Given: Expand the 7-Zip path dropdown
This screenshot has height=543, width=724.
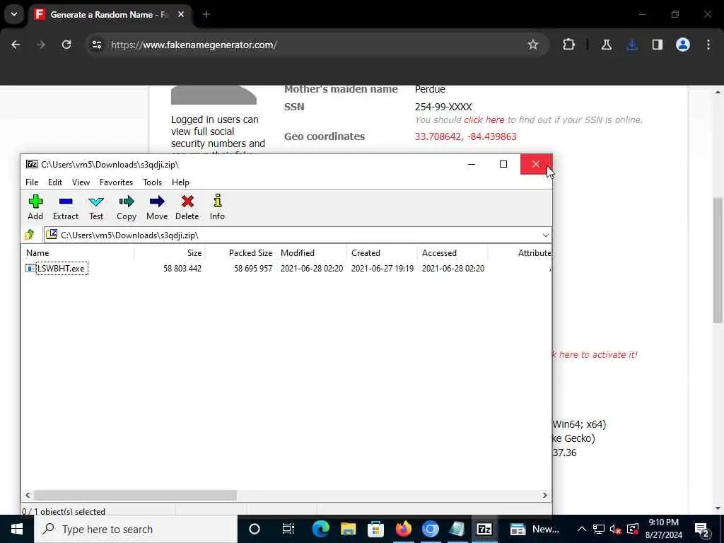Looking at the screenshot, I should click(545, 235).
